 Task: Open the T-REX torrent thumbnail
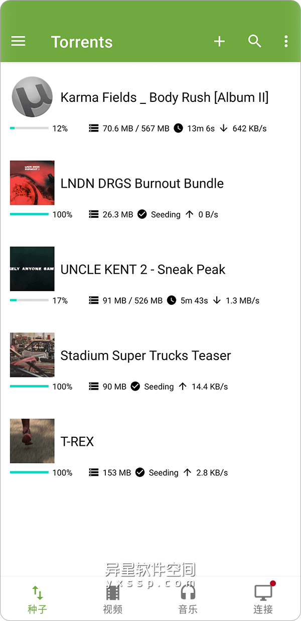click(32, 441)
